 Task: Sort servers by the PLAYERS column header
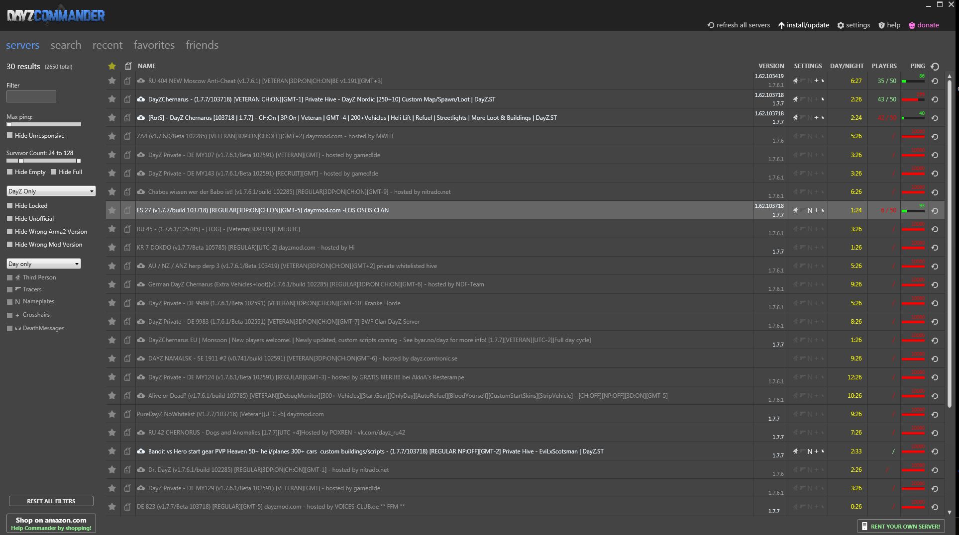884,66
